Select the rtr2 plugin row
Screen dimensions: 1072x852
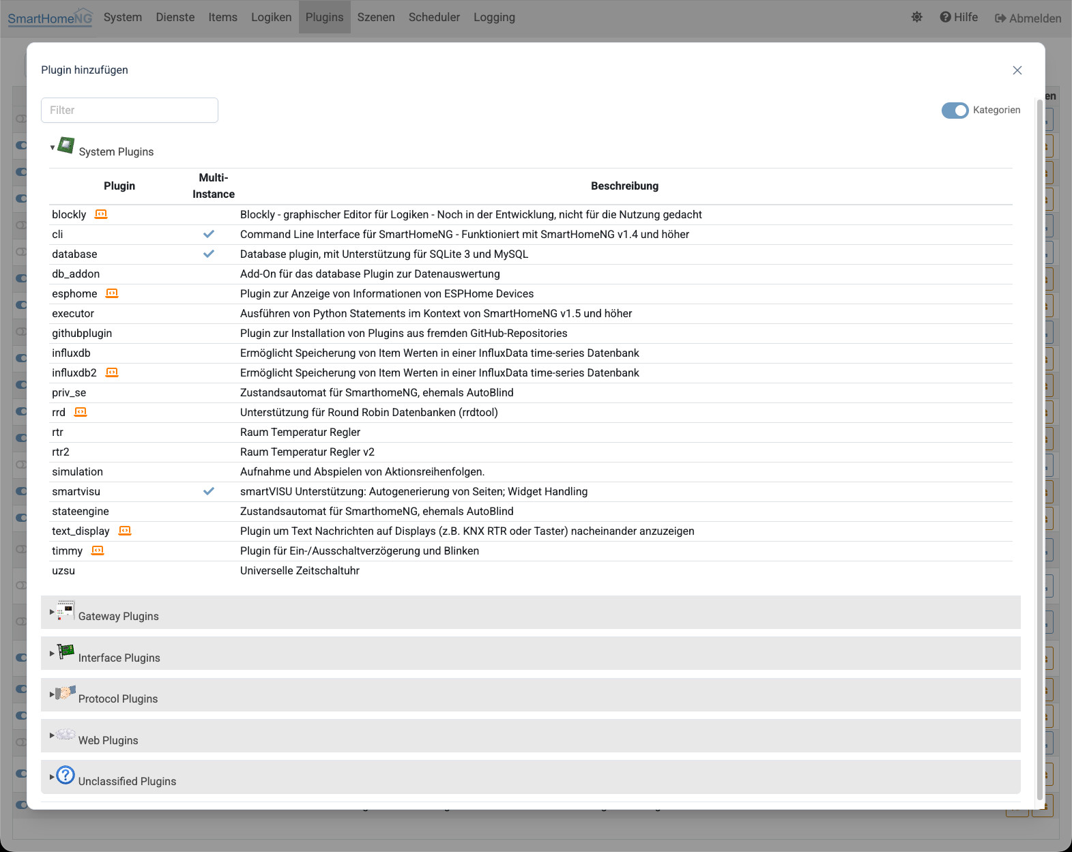(x=531, y=452)
